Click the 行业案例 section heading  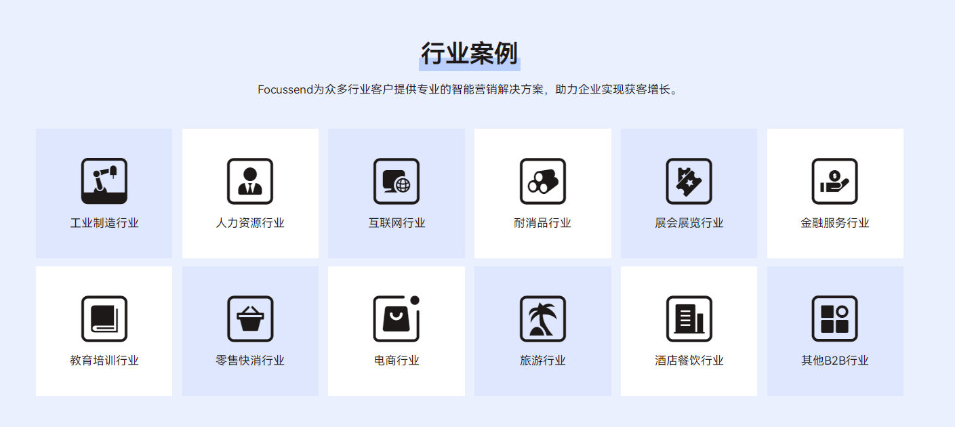pyautogui.click(x=470, y=54)
